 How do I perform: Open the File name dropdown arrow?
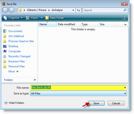tap(125, 88)
